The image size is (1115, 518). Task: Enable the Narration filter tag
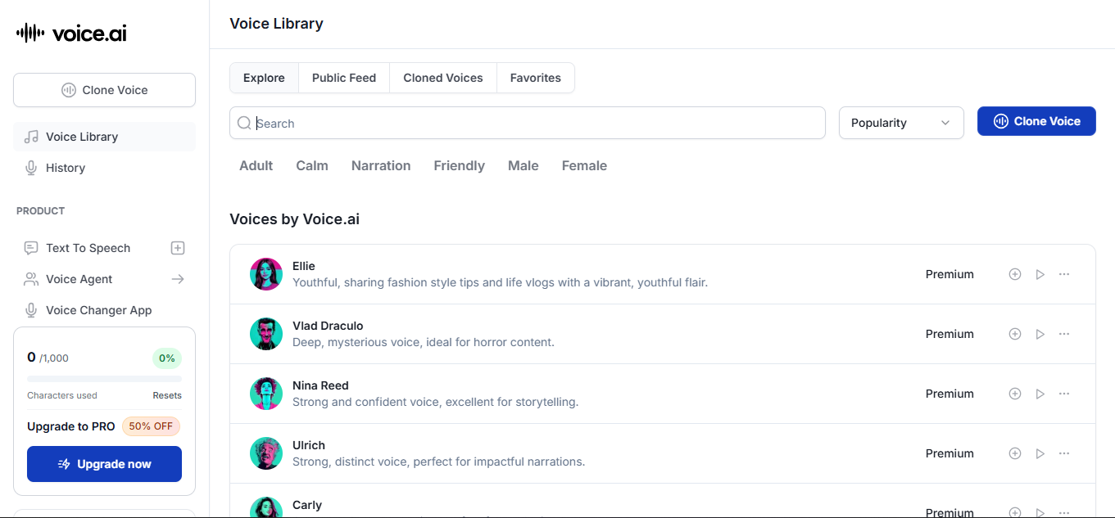tap(381, 165)
